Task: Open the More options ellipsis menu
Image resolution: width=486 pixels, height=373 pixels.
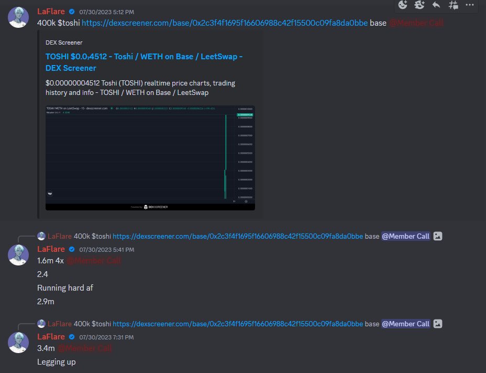Action: pyautogui.click(x=470, y=5)
